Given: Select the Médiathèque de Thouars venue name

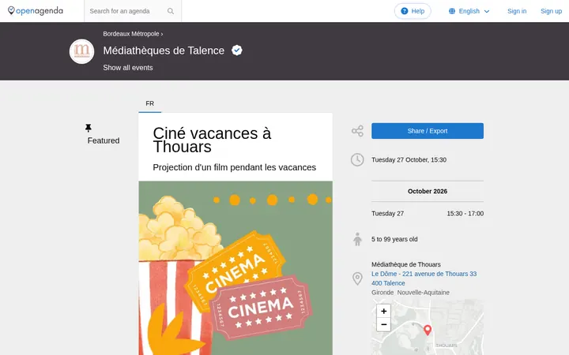Looking at the screenshot, I should [x=405, y=264].
